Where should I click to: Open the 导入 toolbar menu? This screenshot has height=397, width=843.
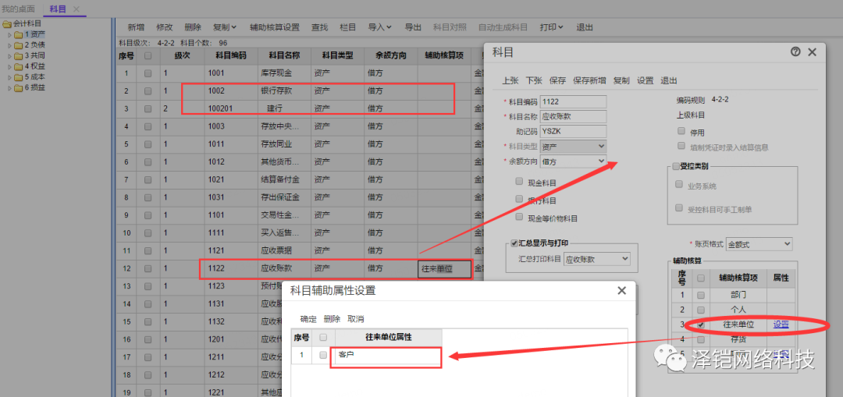pyautogui.click(x=379, y=27)
